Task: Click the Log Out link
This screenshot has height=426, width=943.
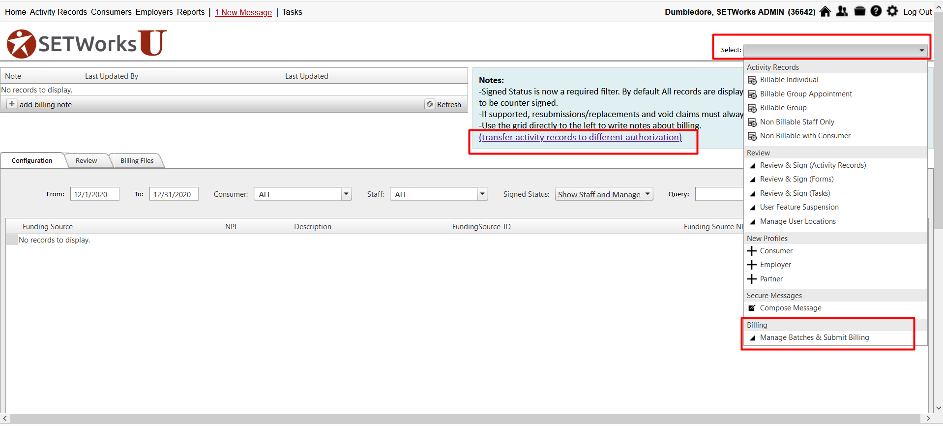Action: pyautogui.click(x=917, y=12)
